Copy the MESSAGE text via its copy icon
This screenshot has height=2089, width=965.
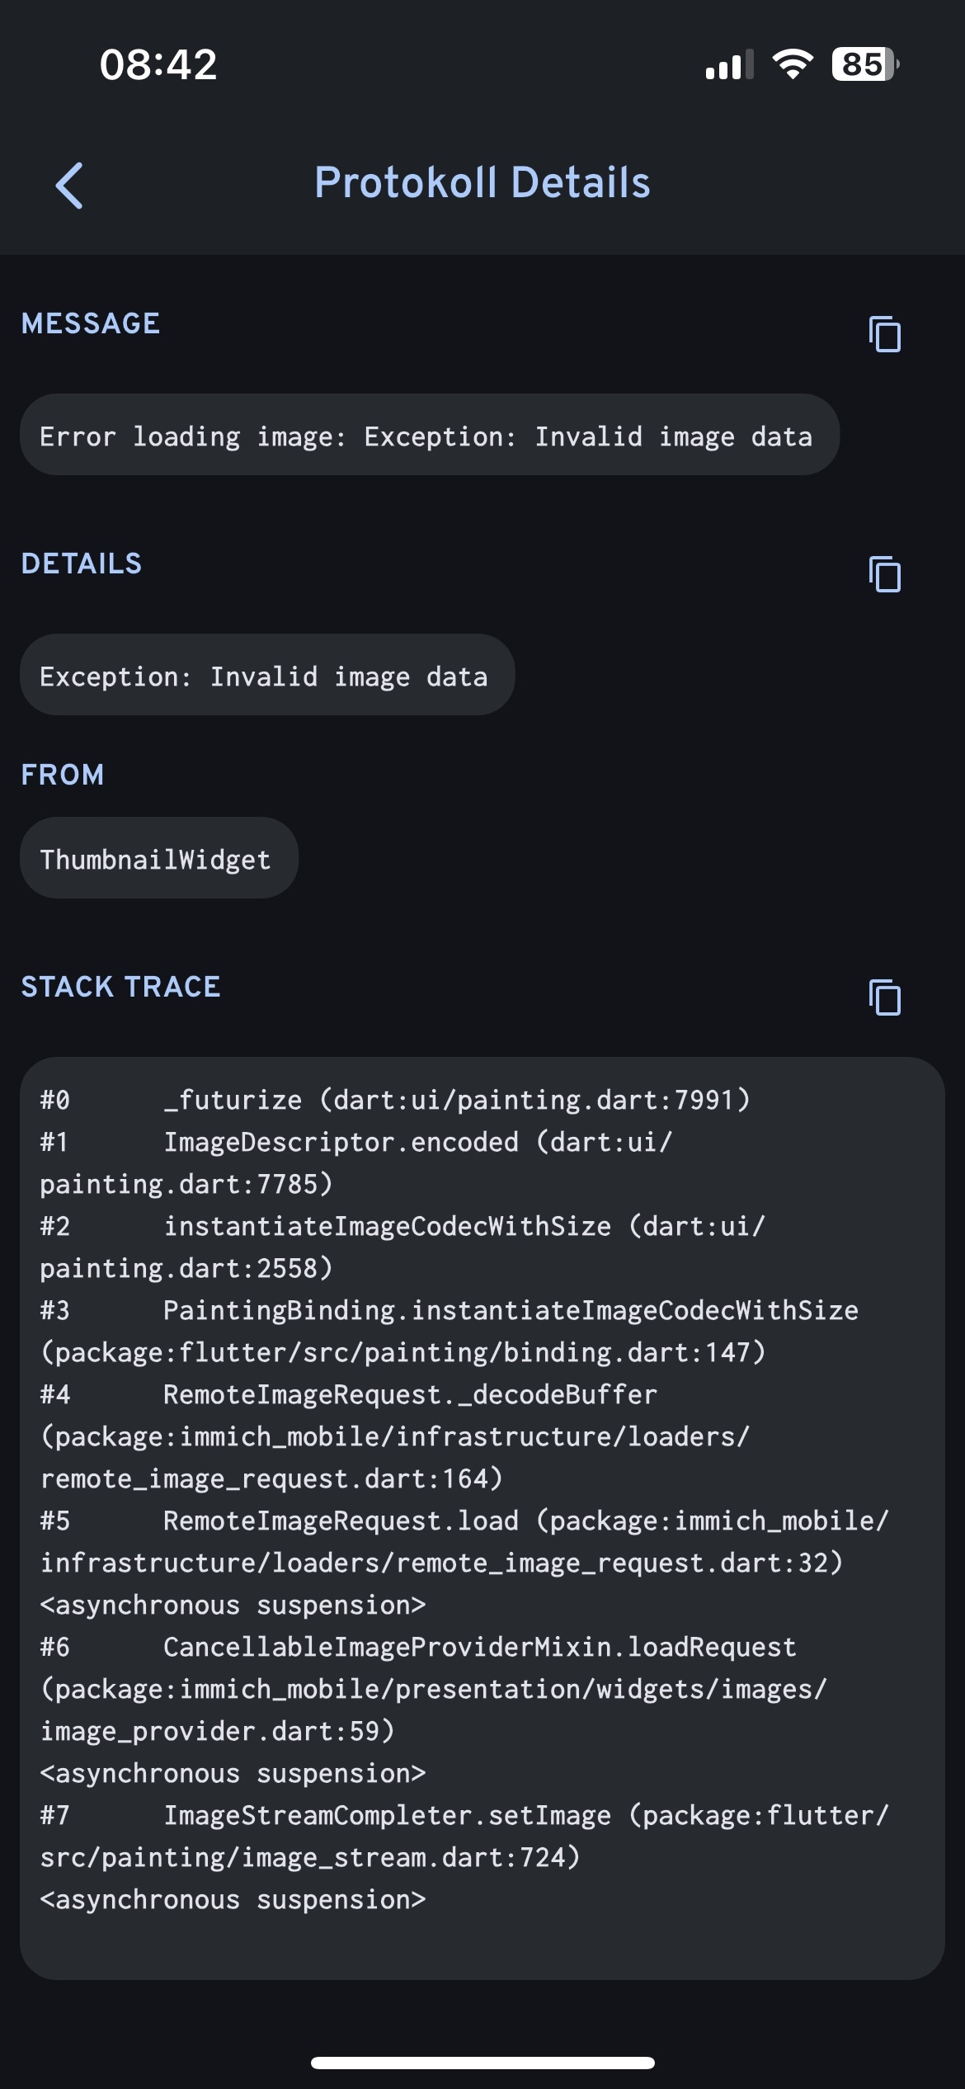(884, 334)
